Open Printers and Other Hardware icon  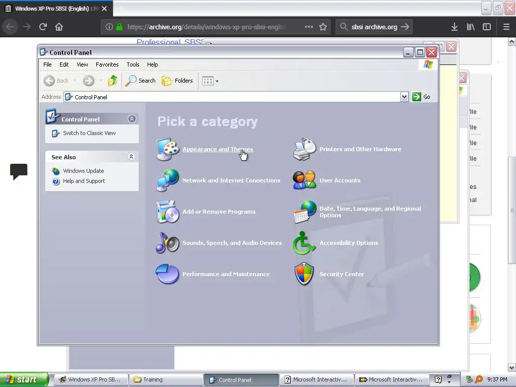[x=304, y=149]
